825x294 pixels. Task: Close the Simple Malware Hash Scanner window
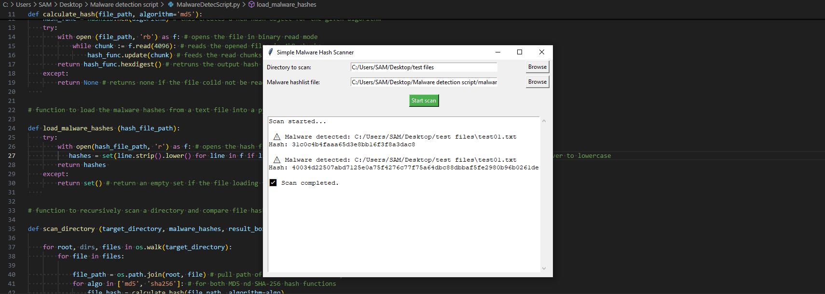pyautogui.click(x=541, y=52)
